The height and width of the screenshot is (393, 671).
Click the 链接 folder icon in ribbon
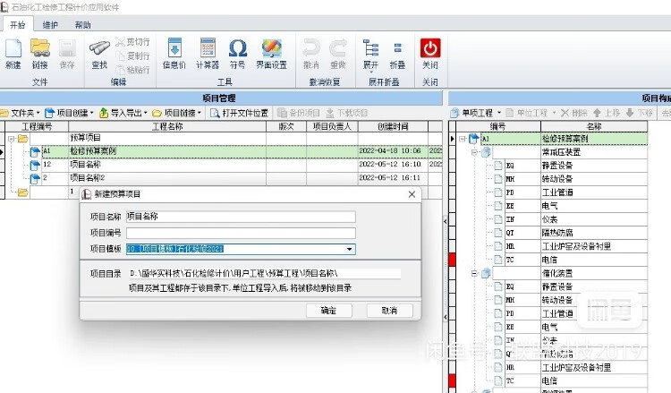tap(39, 52)
